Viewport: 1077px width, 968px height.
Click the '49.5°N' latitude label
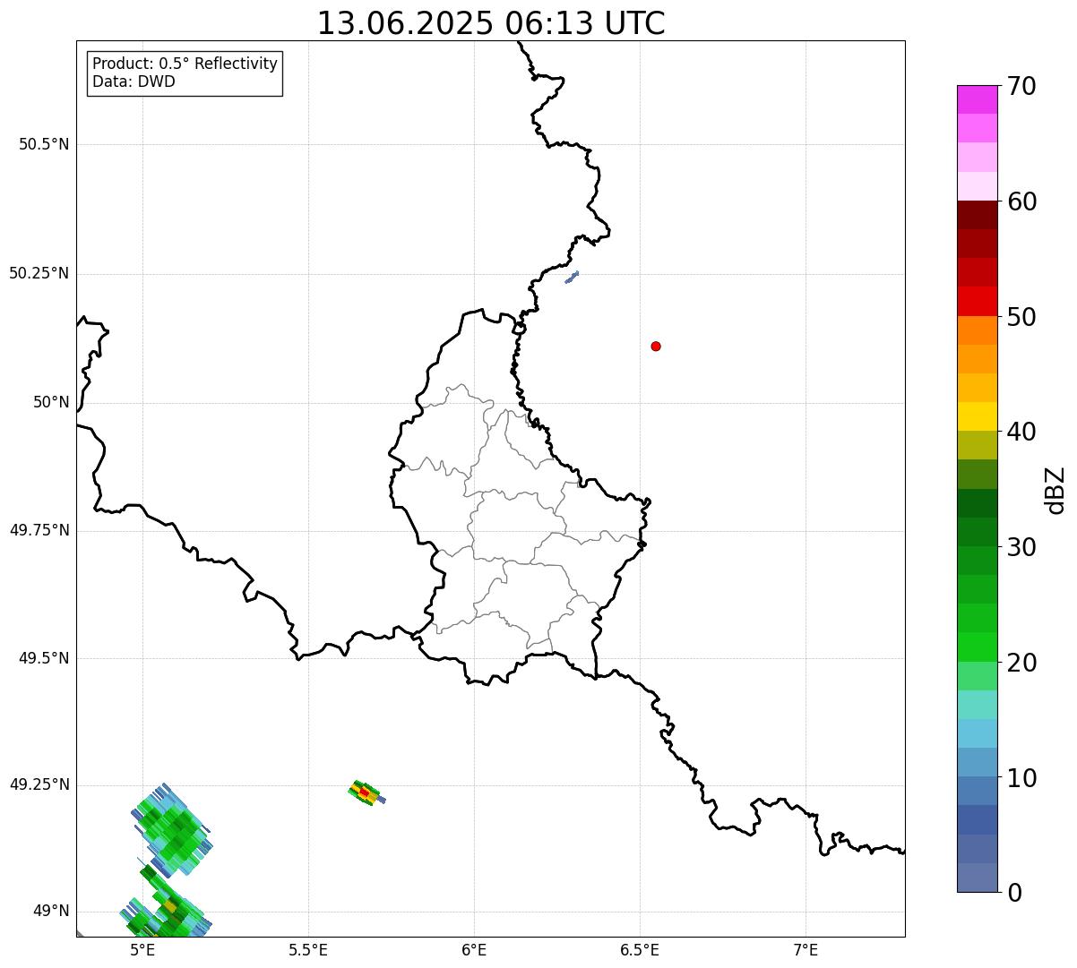coord(44,659)
